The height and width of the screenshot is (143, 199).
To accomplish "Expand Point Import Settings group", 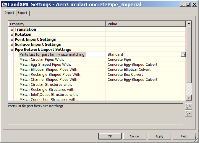I will click(12, 40).
